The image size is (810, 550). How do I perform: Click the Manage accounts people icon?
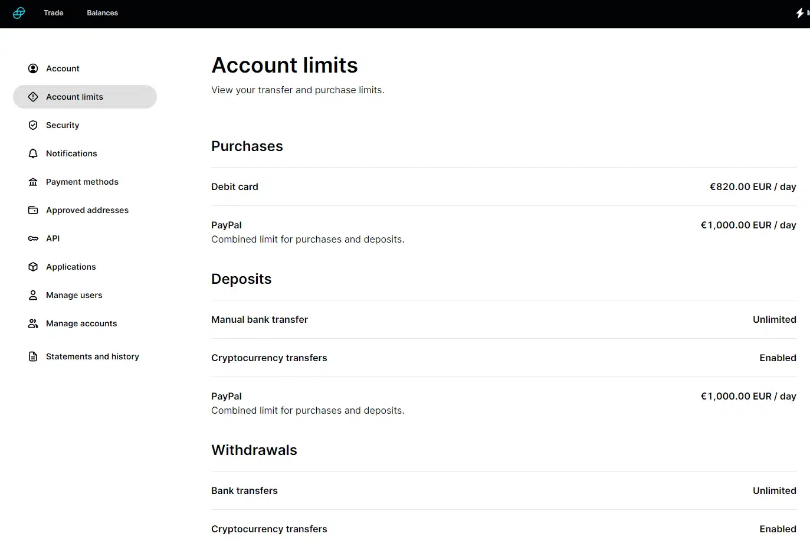(x=33, y=323)
